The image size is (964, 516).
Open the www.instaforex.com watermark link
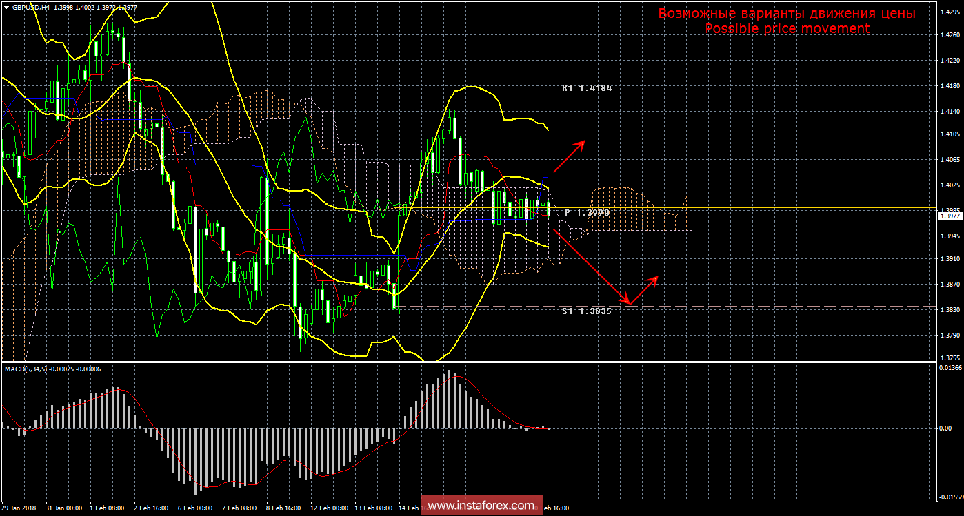[482, 506]
